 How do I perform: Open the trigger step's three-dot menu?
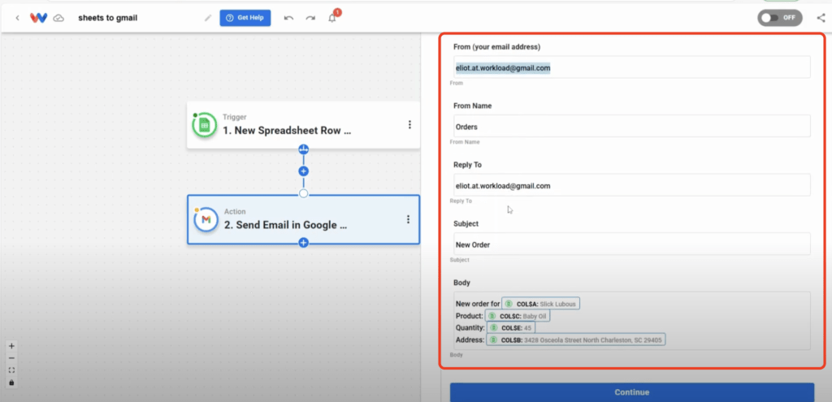(x=409, y=124)
